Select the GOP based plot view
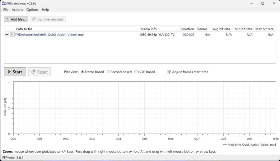Screen dimensions: 280x161 (136, 72)
